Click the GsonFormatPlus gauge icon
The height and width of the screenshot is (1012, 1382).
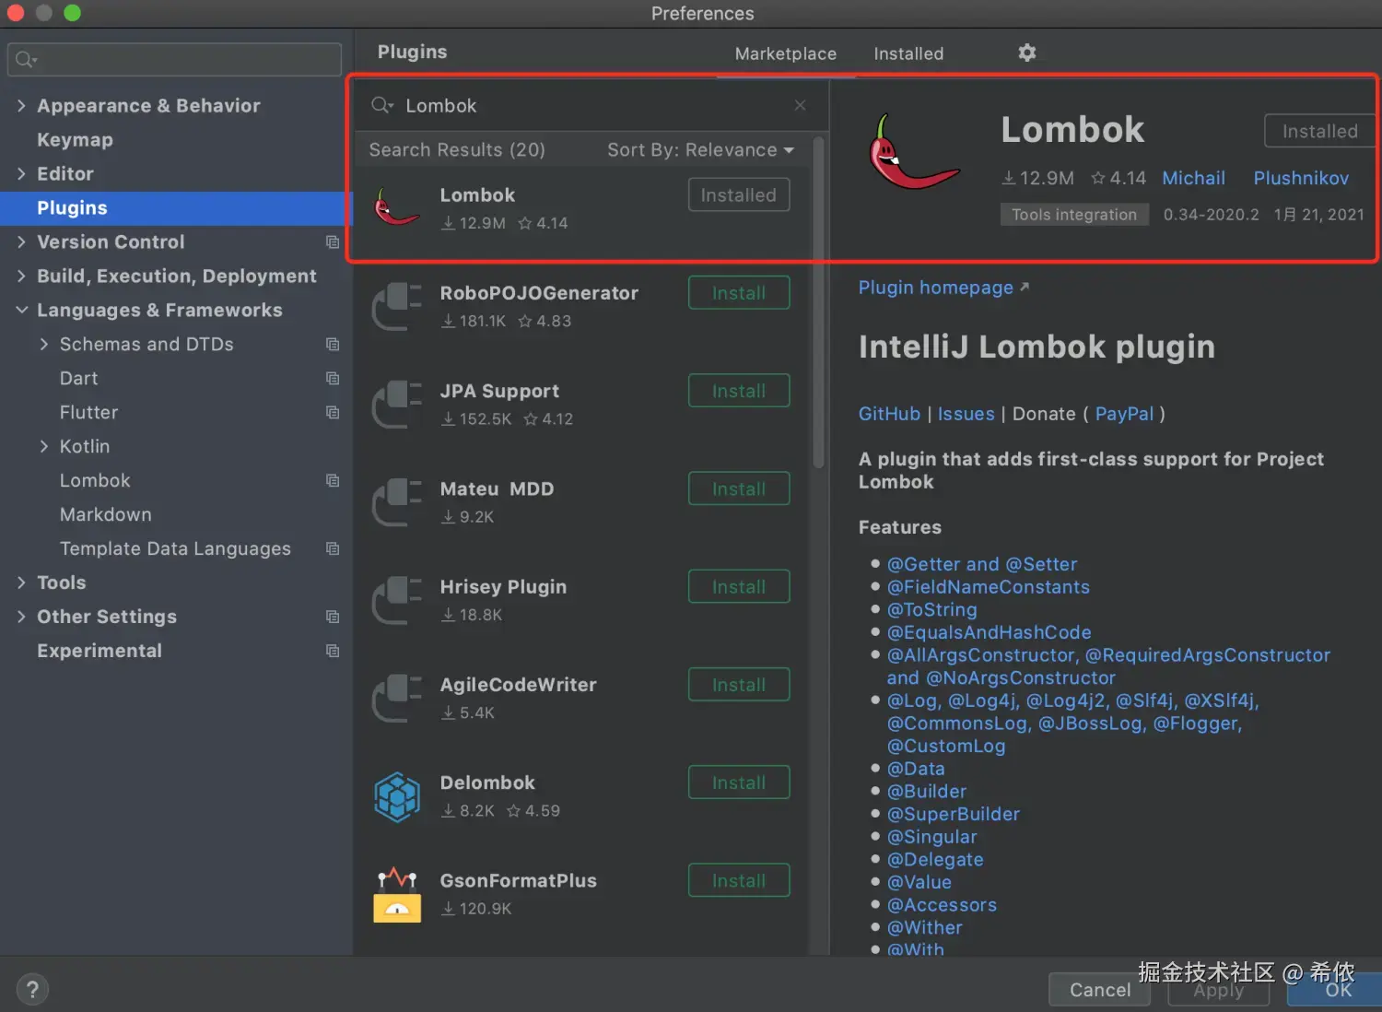[397, 894]
